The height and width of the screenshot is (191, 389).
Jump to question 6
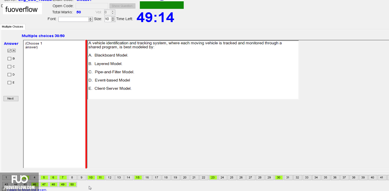point(53,178)
